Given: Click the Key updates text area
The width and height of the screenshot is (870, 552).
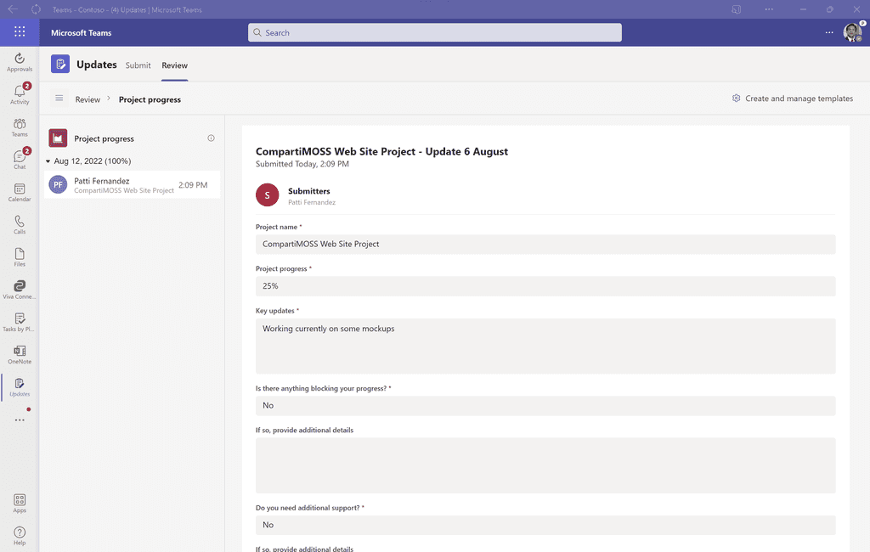Looking at the screenshot, I should [545, 346].
